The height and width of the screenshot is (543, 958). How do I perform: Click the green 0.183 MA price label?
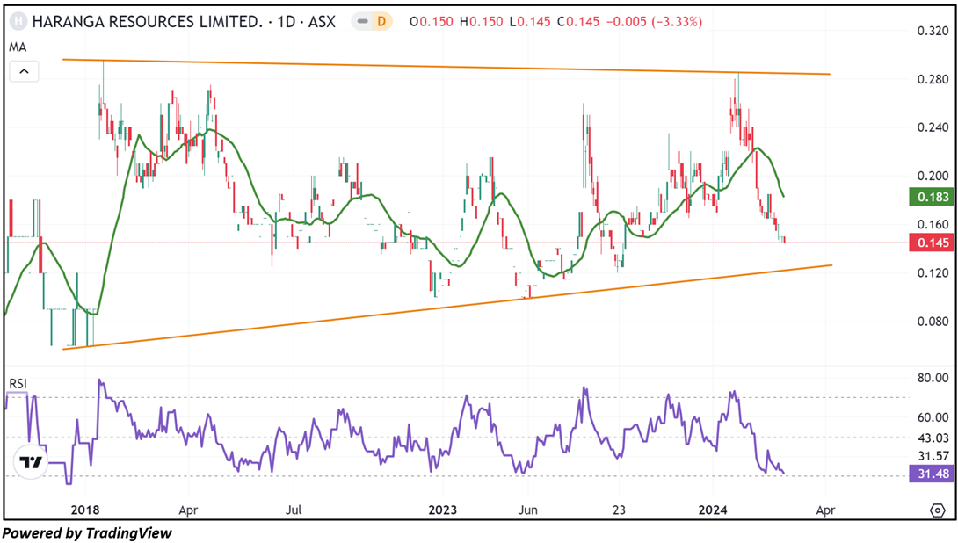coord(933,197)
